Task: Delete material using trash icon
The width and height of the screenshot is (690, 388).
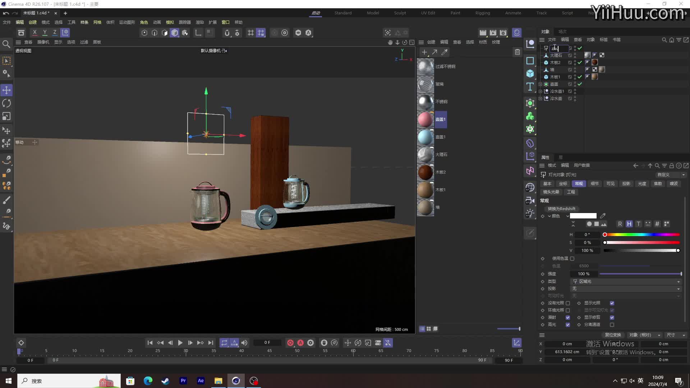Action: pyautogui.click(x=517, y=52)
